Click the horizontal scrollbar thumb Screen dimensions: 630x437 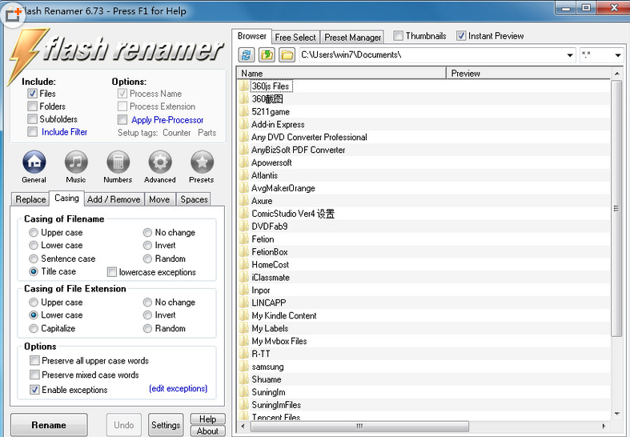point(359,426)
